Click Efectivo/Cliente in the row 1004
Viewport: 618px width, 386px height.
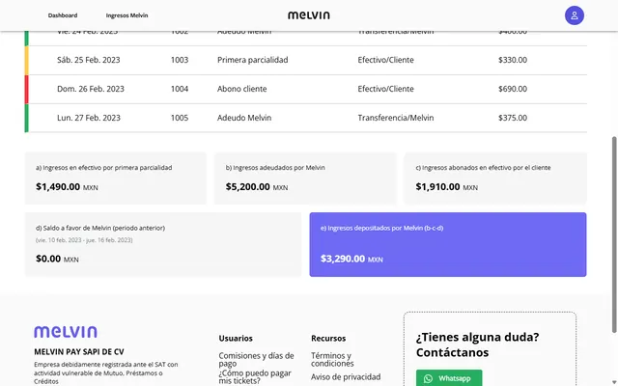[386, 89]
